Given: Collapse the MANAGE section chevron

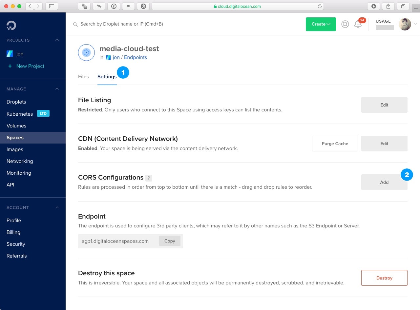Looking at the screenshot, I should [x=57, y=89].
